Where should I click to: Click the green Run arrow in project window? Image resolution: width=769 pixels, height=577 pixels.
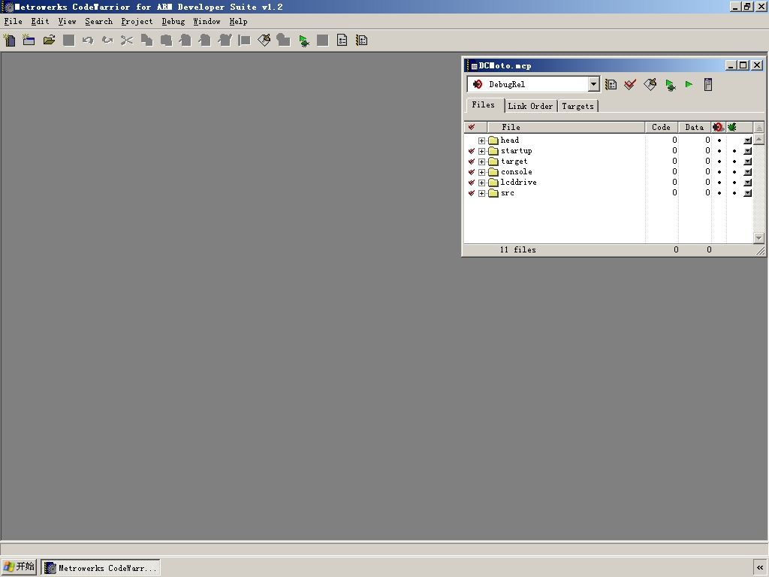coord(689,84)
